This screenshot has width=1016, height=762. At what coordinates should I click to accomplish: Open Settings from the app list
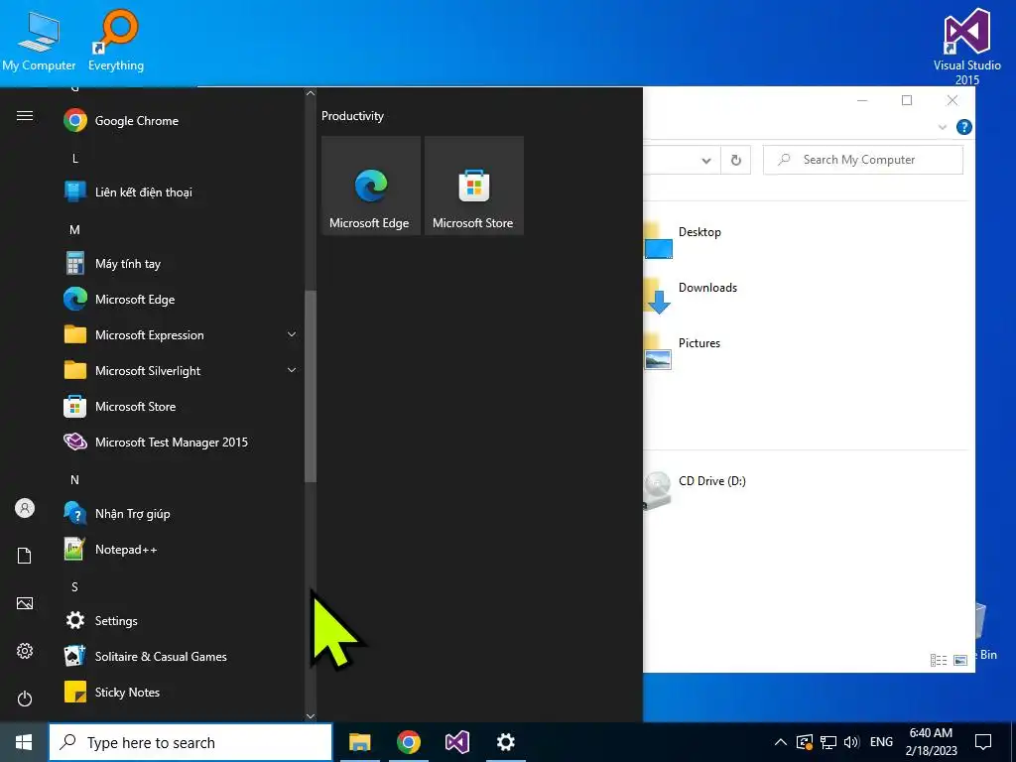click(x=182, y=621)
